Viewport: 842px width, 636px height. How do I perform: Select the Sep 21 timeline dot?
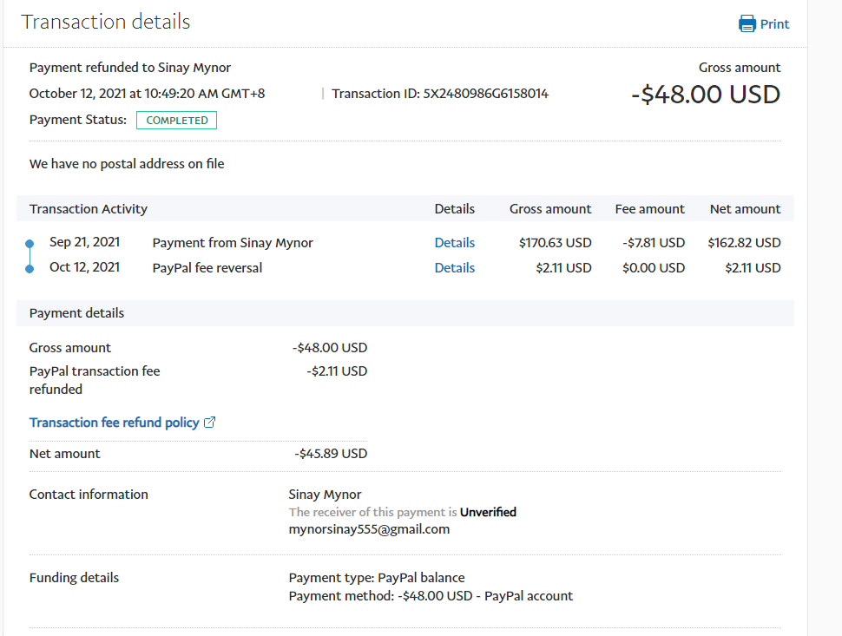point(30,244)
